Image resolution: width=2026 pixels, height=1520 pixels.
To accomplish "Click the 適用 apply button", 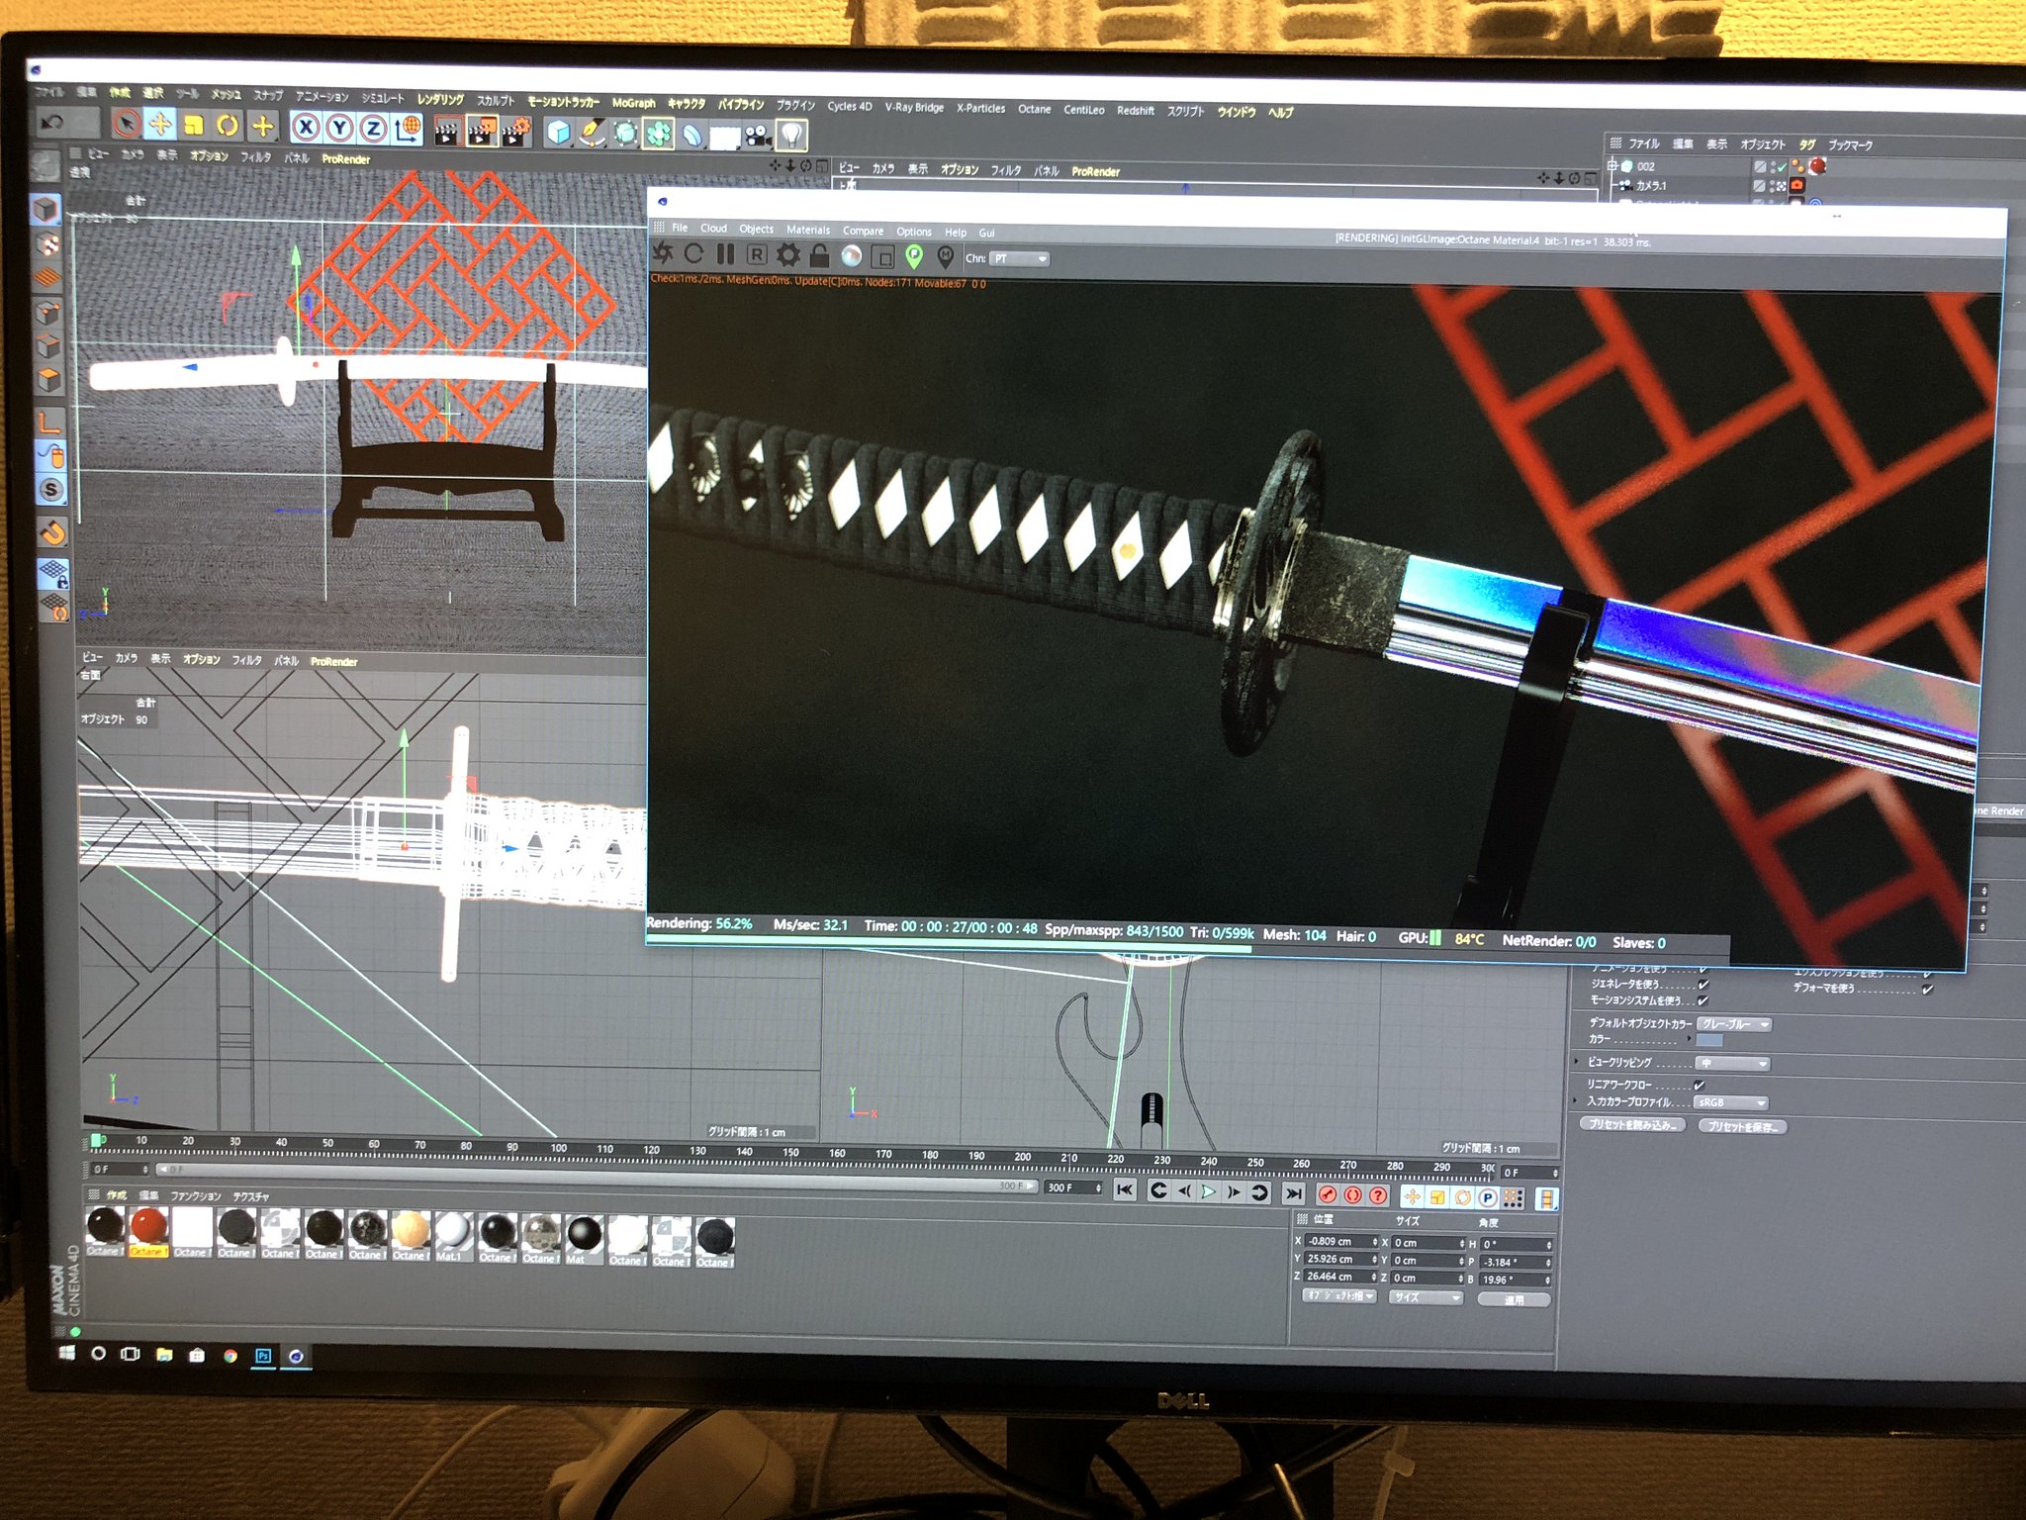I will pos(1514,1300).
